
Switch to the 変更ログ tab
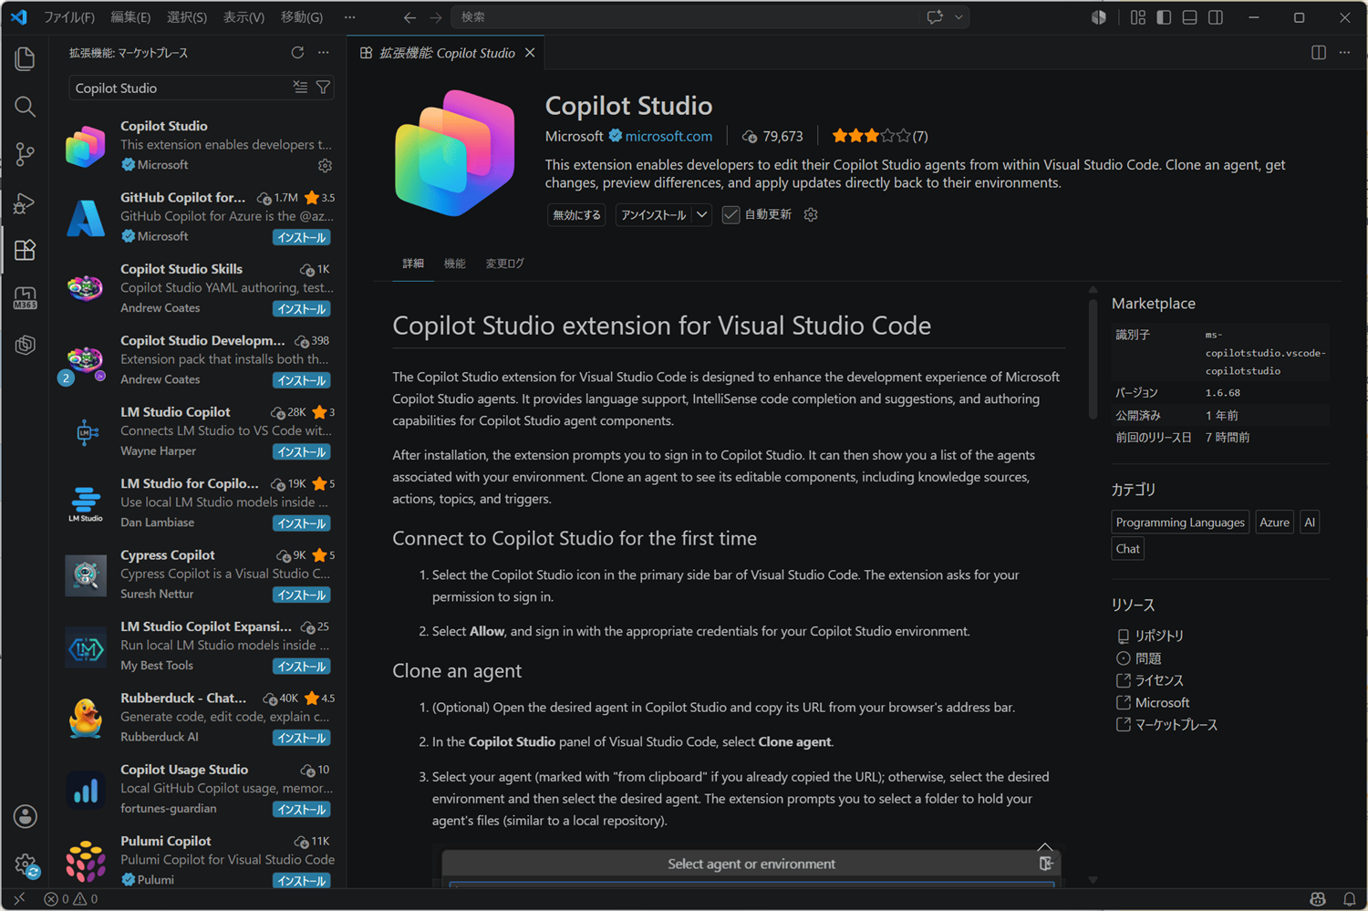pyautogui.click(x=504, y=264)
